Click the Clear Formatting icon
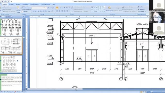The image size is (165, 93). [54, 8]
